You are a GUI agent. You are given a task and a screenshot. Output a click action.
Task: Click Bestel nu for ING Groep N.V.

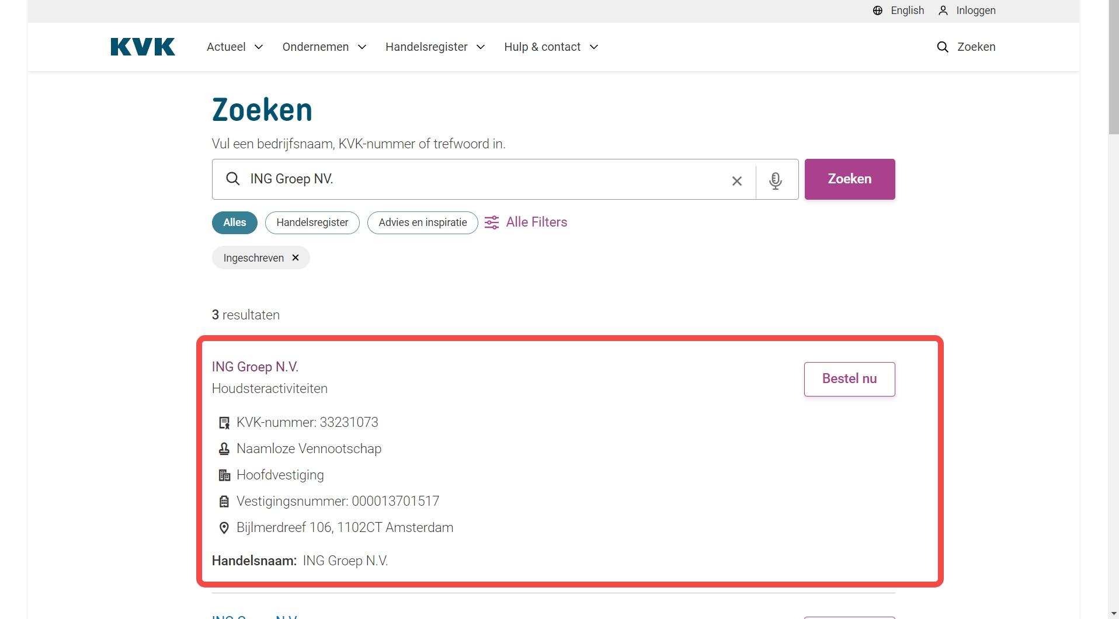coord(850,379)
